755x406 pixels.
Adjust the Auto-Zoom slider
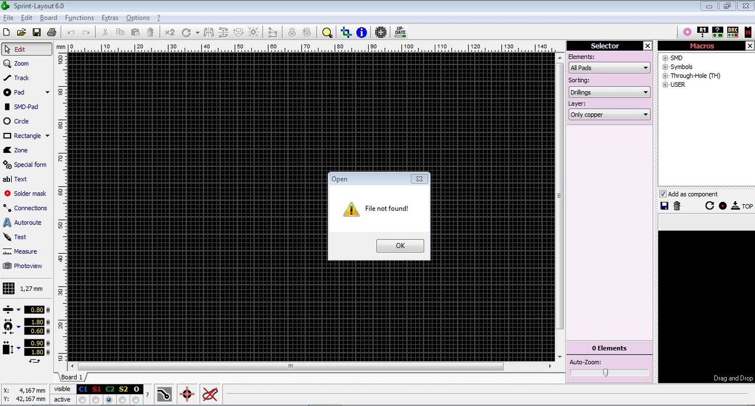[605, 372]
